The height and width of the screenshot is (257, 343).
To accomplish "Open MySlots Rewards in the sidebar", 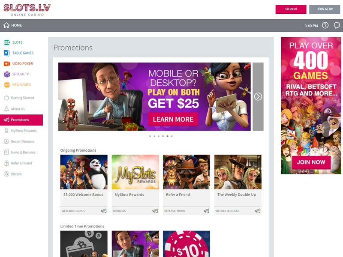I will tap(24, 131).
